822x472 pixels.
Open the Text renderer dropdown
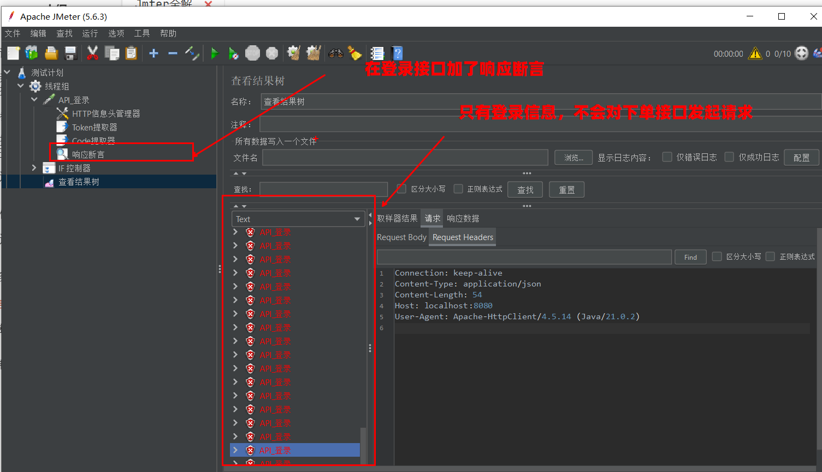coord(298,219)
